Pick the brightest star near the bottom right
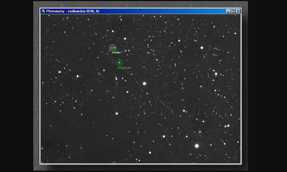 coord(197,146)
